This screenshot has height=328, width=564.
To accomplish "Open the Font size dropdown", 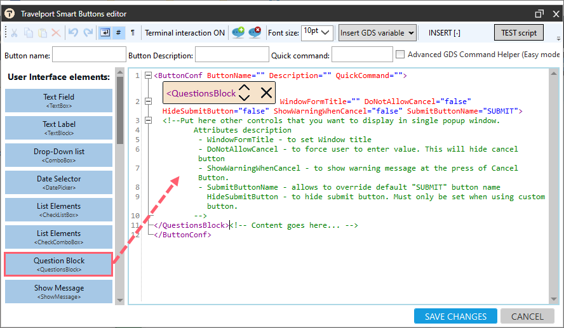I will 317,32.
